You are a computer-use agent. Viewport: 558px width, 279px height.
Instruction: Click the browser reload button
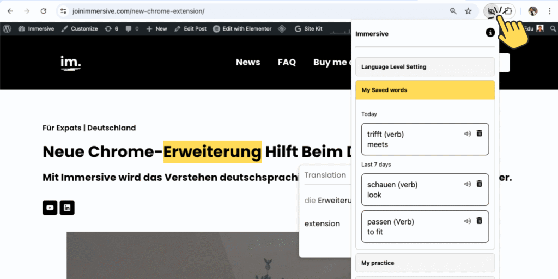(44, 11)
